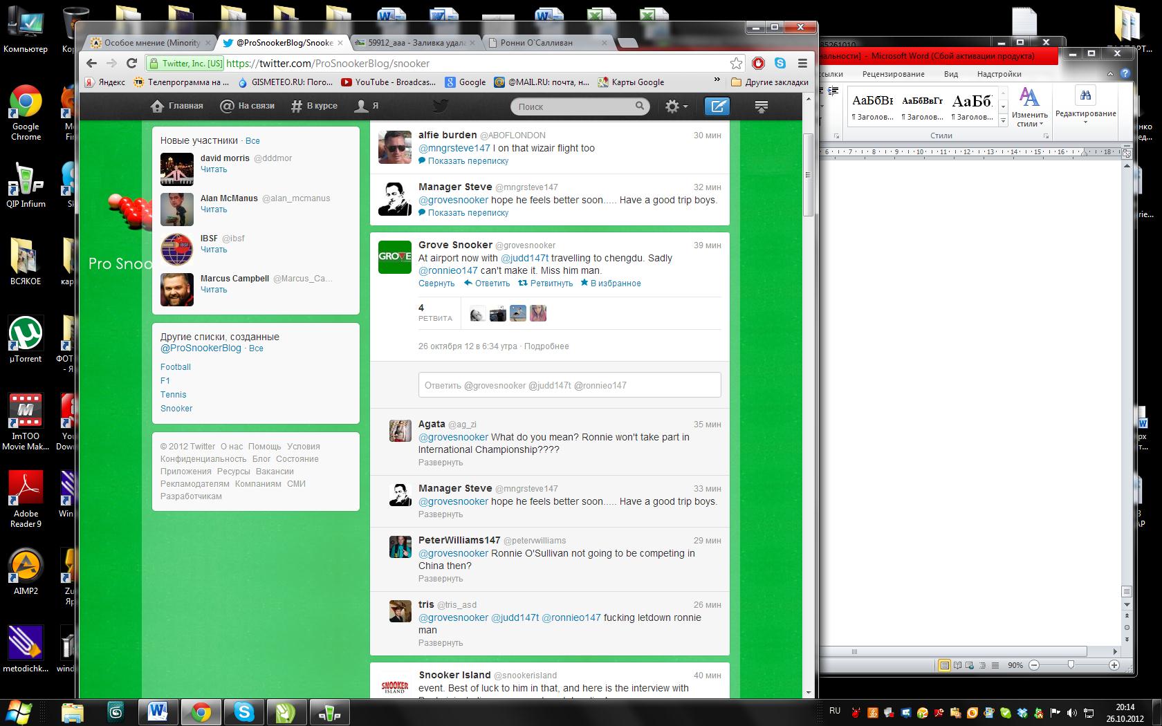Expand the Word styles gallery More arrow

click(1004, 120)
